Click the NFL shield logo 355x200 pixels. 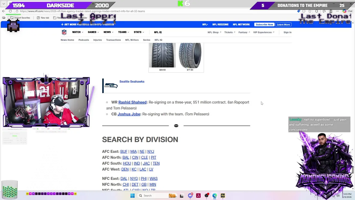(x=64, y=32)
